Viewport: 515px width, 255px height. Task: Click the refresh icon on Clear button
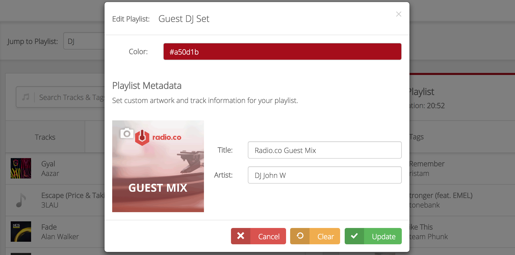coord(300,236)
